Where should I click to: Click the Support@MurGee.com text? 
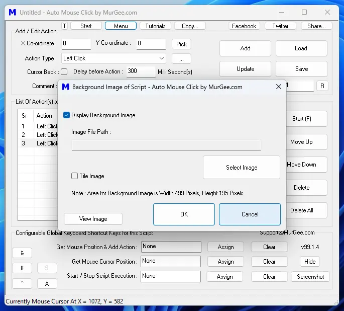click(x=287, y=233)
